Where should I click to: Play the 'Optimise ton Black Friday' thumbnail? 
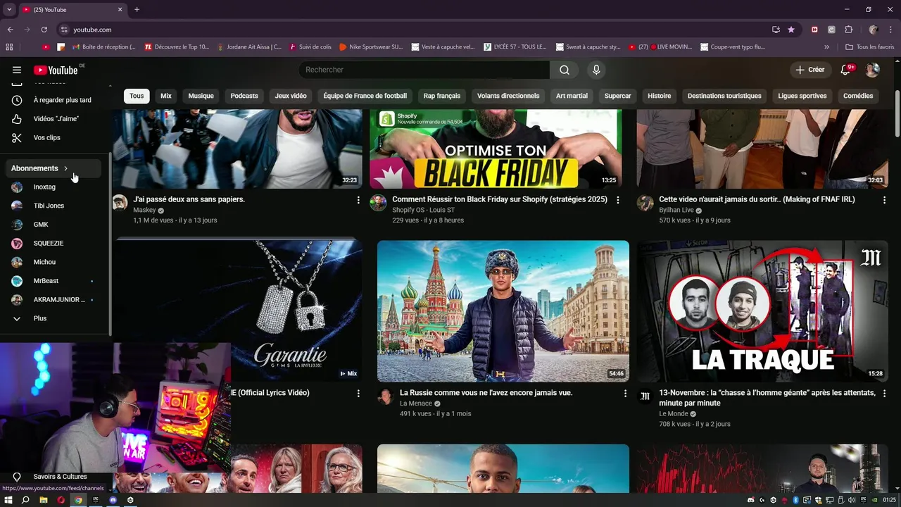pyautogui.click(x=496, y=149)
